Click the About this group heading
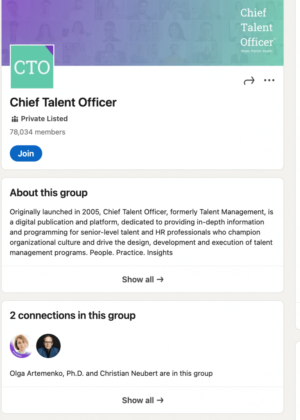The height and width of the screenshot is (420, 300). pos(48,192)
